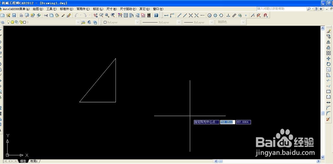Open the 绘图 menu
Image resolution: width=333 pixels, height=164 pixels.
(x=38, y=9)
